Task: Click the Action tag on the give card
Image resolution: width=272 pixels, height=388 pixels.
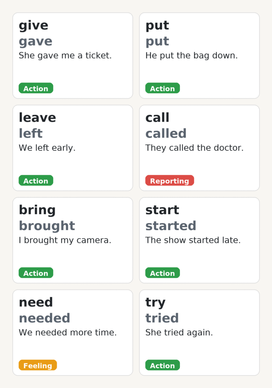Action: pos(36,88)
